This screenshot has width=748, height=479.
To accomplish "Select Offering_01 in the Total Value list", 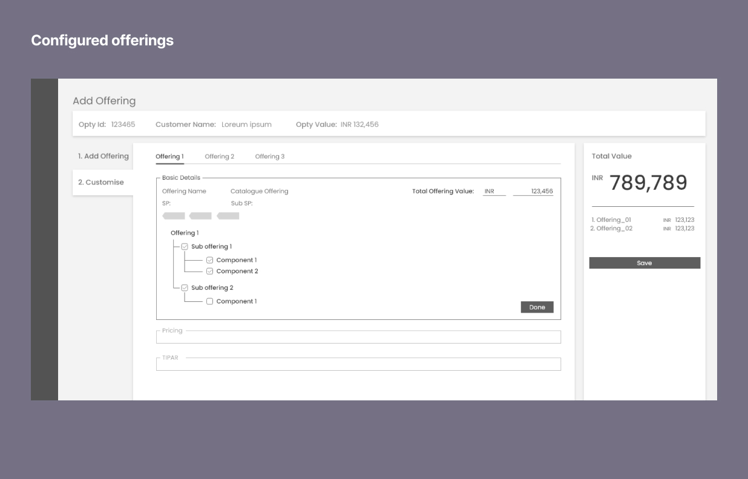I will click(614, 220).
